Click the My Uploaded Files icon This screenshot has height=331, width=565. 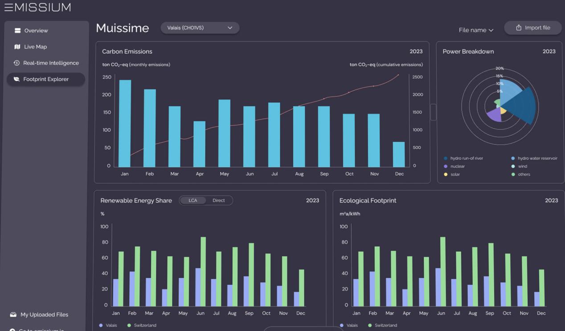click(13, 315)
